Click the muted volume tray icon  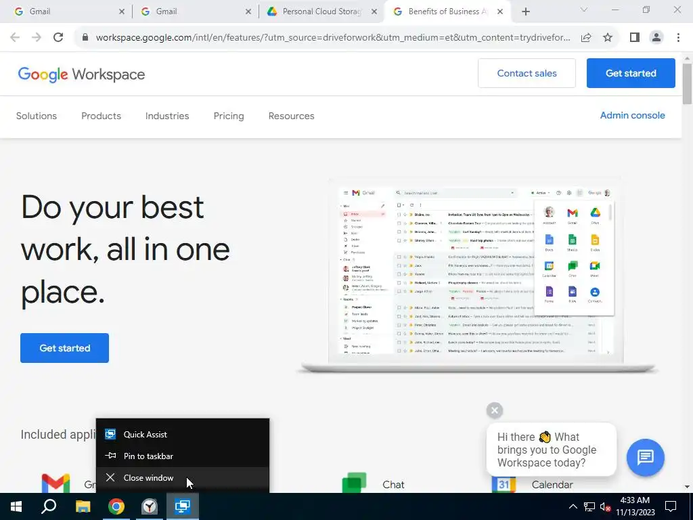606,506
